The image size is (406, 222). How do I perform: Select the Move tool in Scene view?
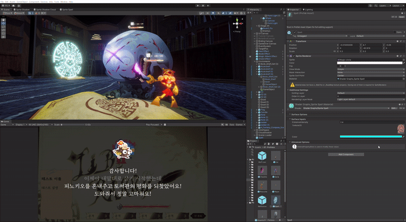click(x=4, y=23)
